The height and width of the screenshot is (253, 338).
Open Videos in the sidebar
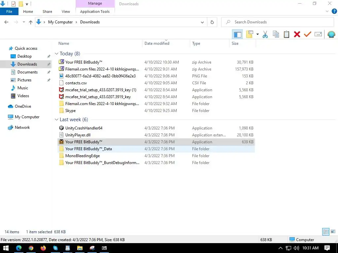tap(23, 96)
